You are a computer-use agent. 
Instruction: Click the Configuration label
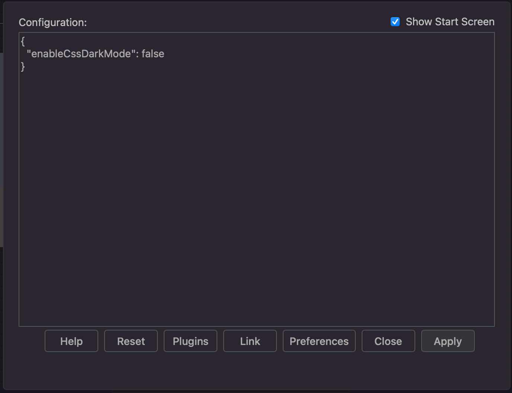pos(52,22)
